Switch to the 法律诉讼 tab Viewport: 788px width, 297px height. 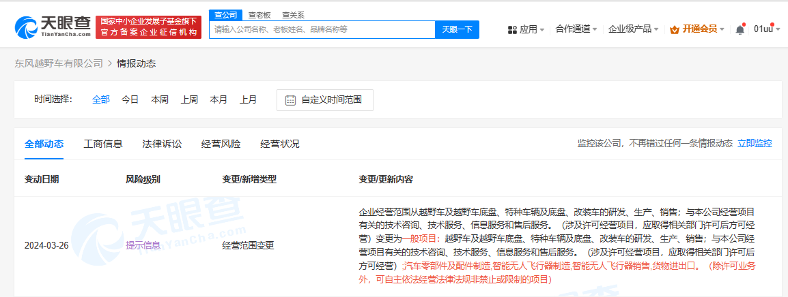pyautogui.click(x=162, y=144)
